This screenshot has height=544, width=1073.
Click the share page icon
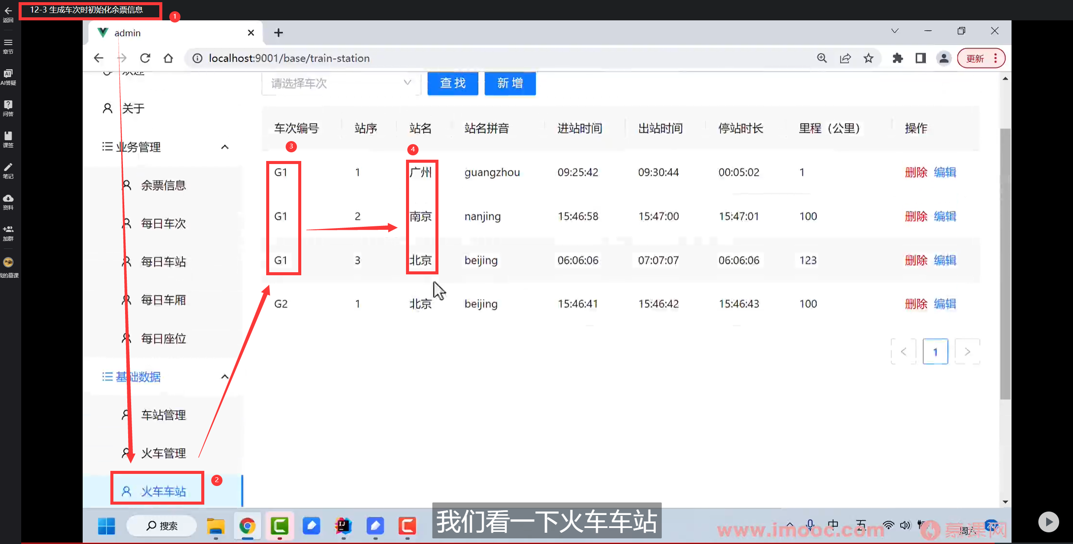click(845, 58)
